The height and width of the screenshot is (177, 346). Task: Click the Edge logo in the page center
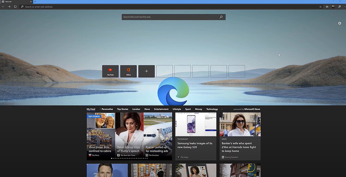[x=173, y=91]
